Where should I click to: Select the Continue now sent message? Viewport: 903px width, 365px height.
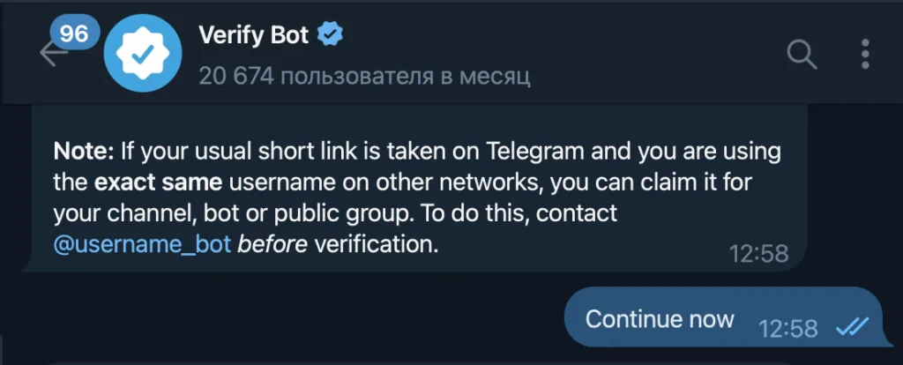coord(660,318)
